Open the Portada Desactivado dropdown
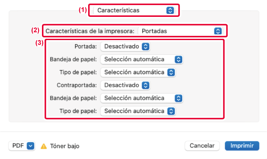Viewport: 267px width, 159px height. pyautogui.click(x=125, y=46)
